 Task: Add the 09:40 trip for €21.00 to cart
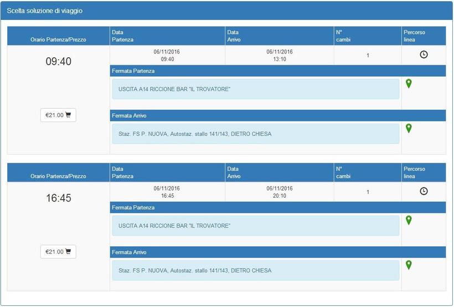(58, 115)
